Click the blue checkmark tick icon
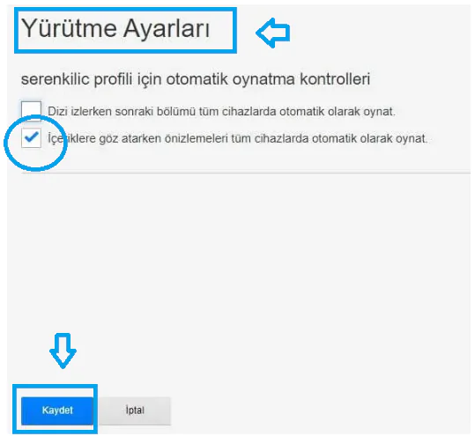Screen dimensions: 475x436 32,137
